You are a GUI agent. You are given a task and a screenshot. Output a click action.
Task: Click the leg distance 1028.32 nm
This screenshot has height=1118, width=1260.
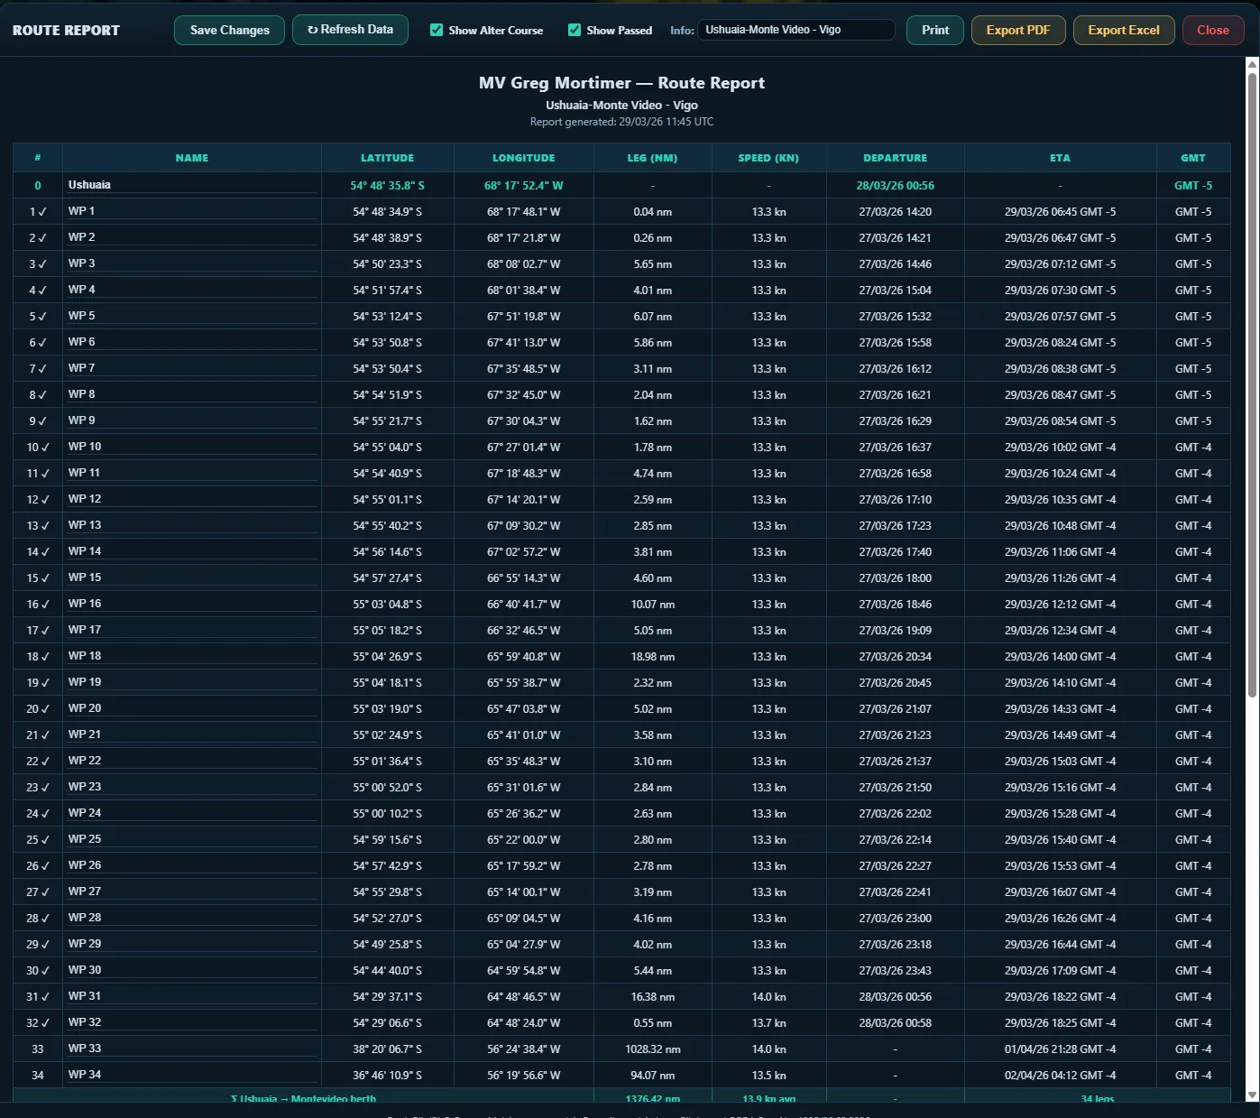pos(653,1049)
